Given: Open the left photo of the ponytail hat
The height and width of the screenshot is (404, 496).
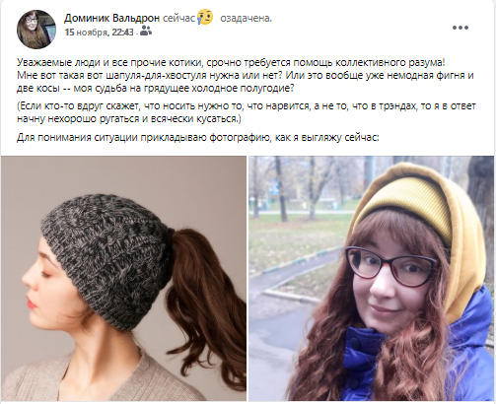Looking at the screenshot, I should pos(123,278).
